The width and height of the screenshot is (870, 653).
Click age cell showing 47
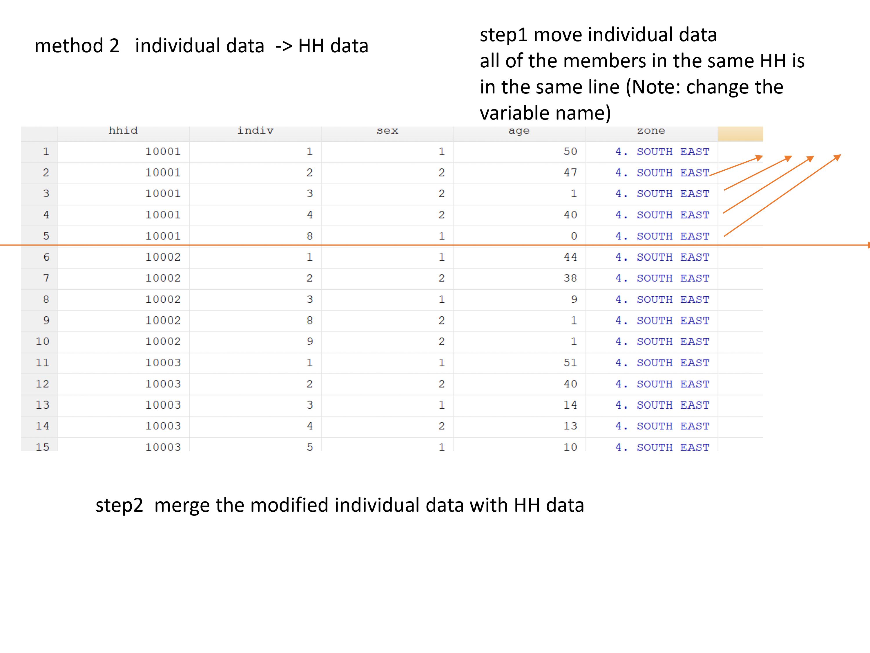tap(570, 172)
